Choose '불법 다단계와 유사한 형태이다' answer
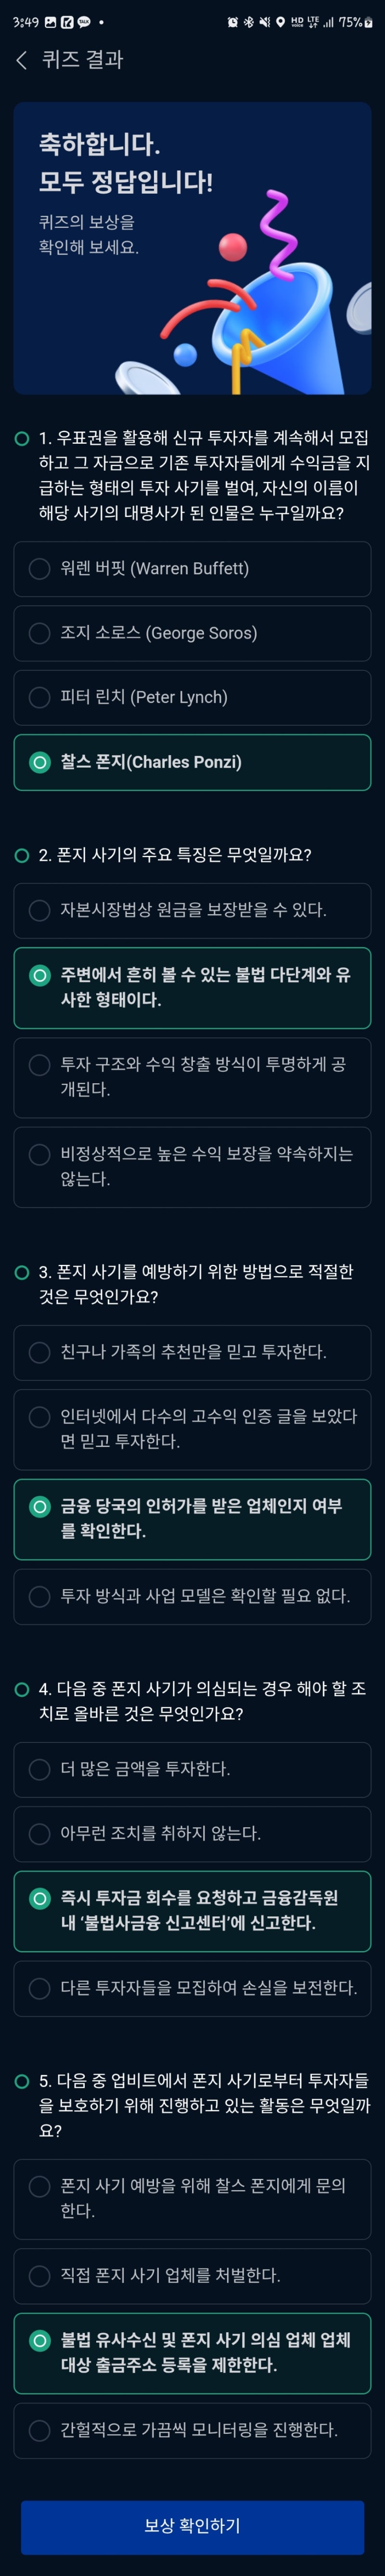The image size is (385, 2576). point(192,987)
